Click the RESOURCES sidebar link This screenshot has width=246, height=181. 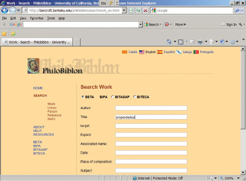point(43,134)
